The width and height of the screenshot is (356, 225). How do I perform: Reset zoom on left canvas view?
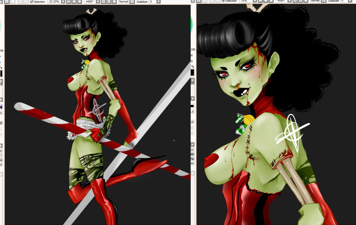tap(79, 2)
